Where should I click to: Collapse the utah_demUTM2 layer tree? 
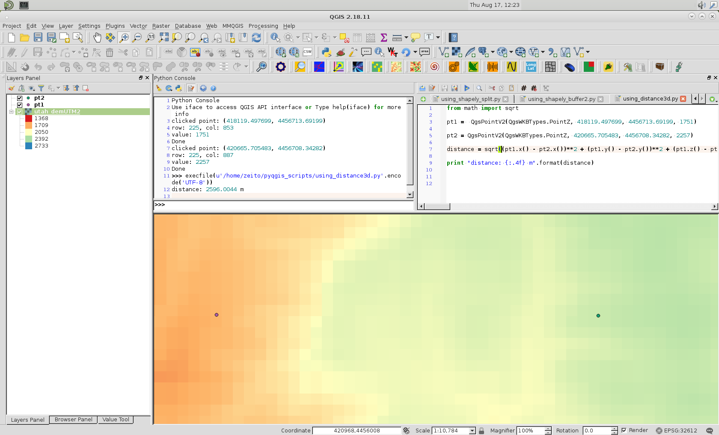click(12, 112)
